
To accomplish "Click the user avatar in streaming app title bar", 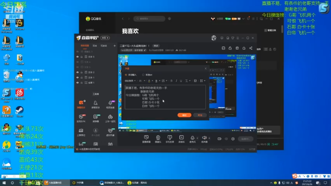I will click(x=214, y=38).
